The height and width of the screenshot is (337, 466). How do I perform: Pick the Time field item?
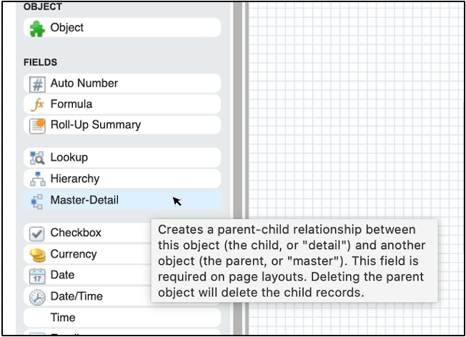click(62, 318)
